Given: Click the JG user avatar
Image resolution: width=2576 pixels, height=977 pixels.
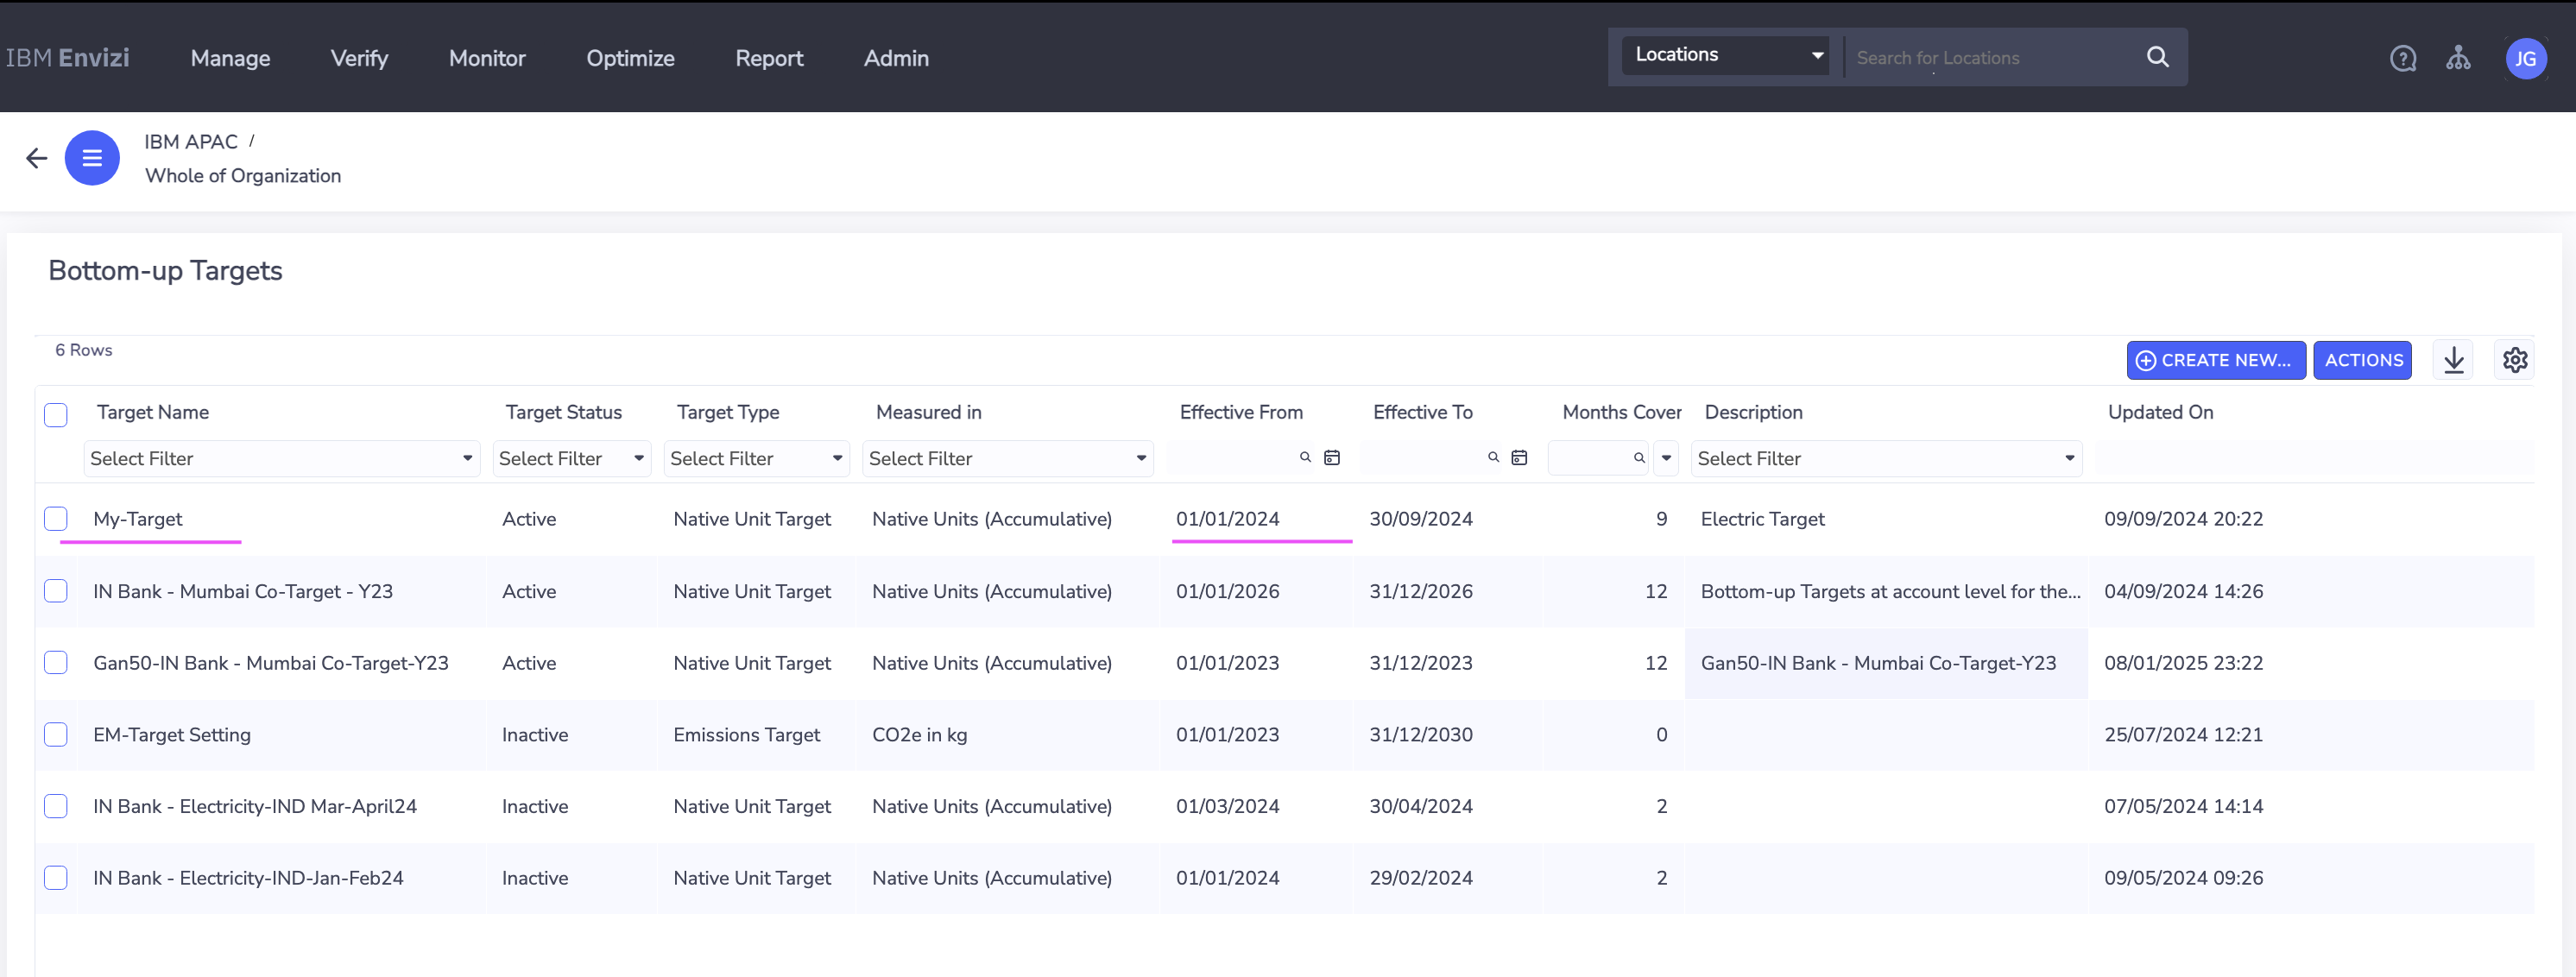Looking at the screenshot, I should 2524,59.
